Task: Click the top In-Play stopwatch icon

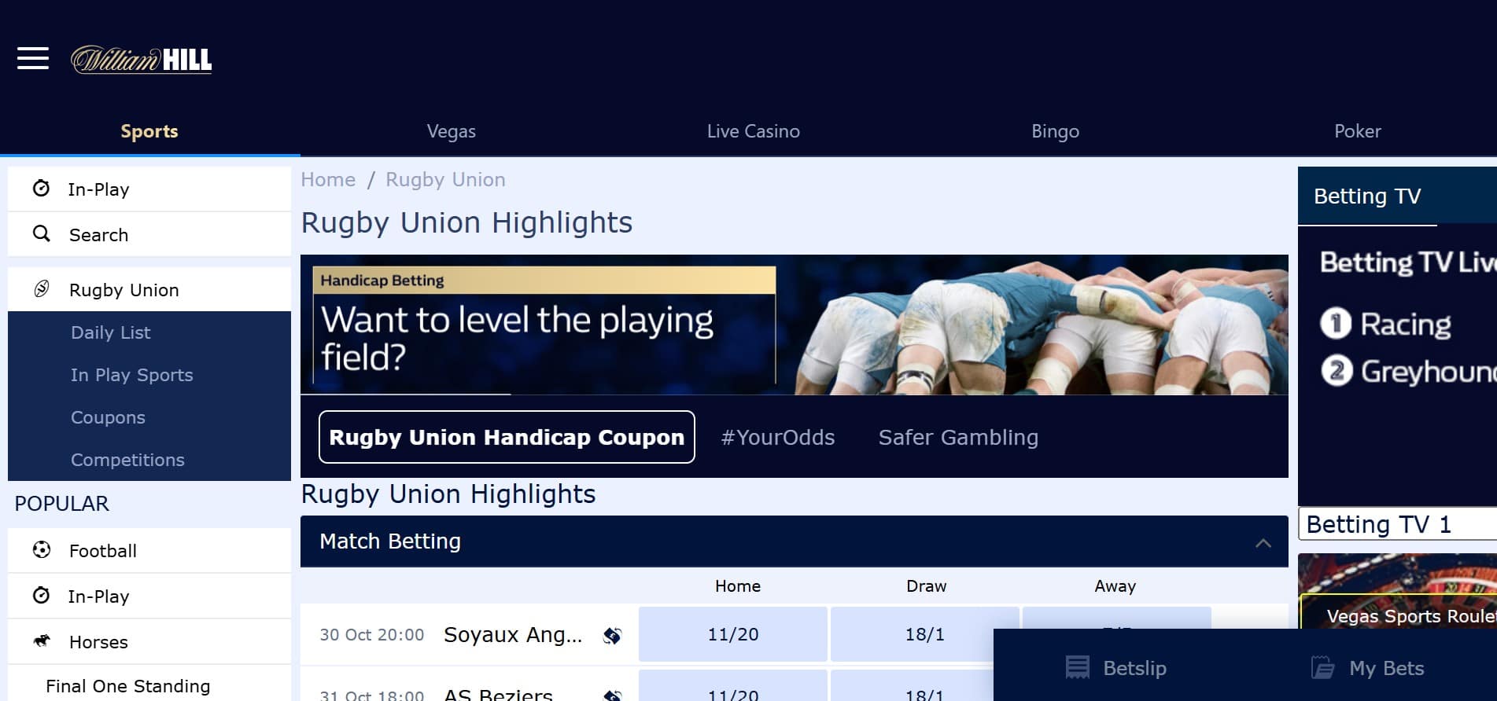Action: [x=42, y=189]
